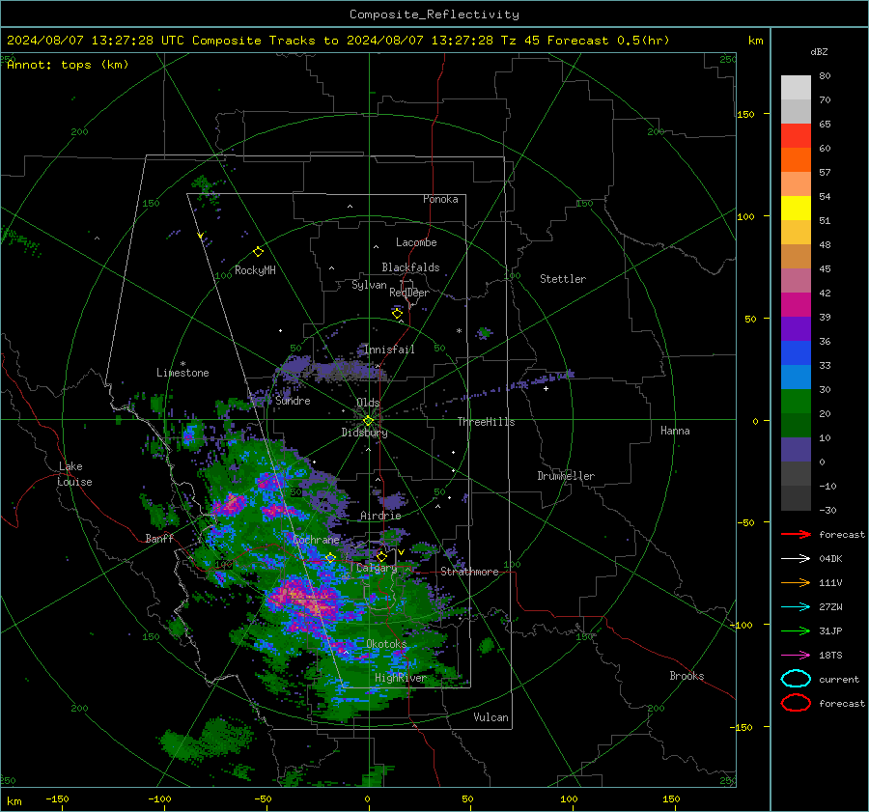Click the Stettler town label
Viewport: 869px width, 812px height.
tap(563, 279)
